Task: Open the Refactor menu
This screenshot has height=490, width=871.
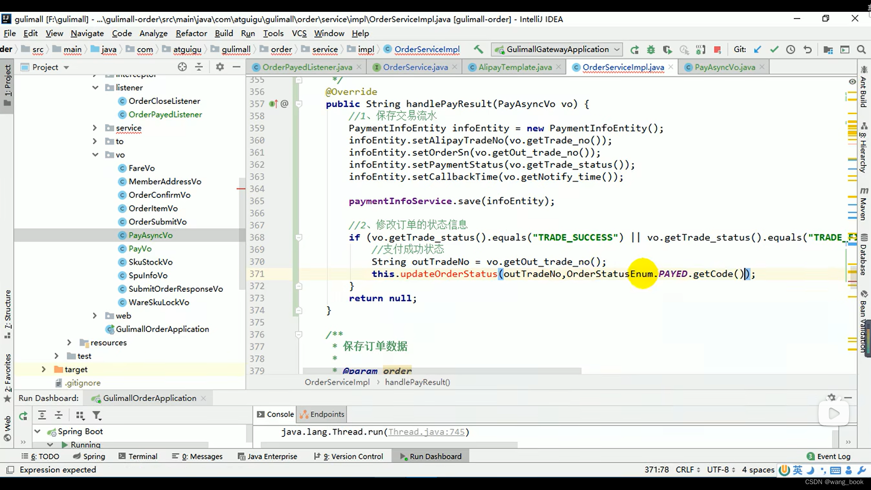Action: [191, 33]
